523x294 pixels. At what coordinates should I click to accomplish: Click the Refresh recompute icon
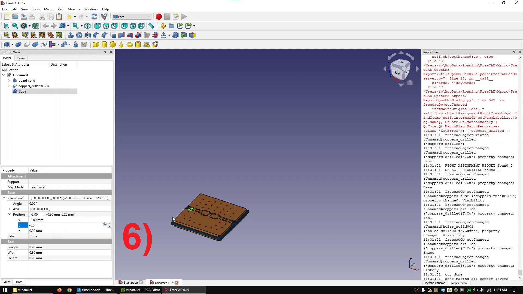[x=94, y=17]
